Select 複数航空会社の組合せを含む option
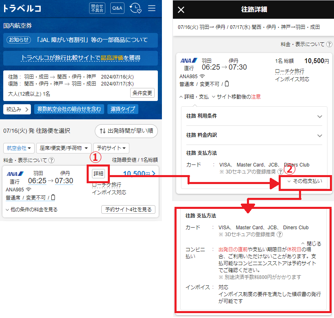This screenshot has height=318, width=334. pyautogui.click(x=70, y=109)
